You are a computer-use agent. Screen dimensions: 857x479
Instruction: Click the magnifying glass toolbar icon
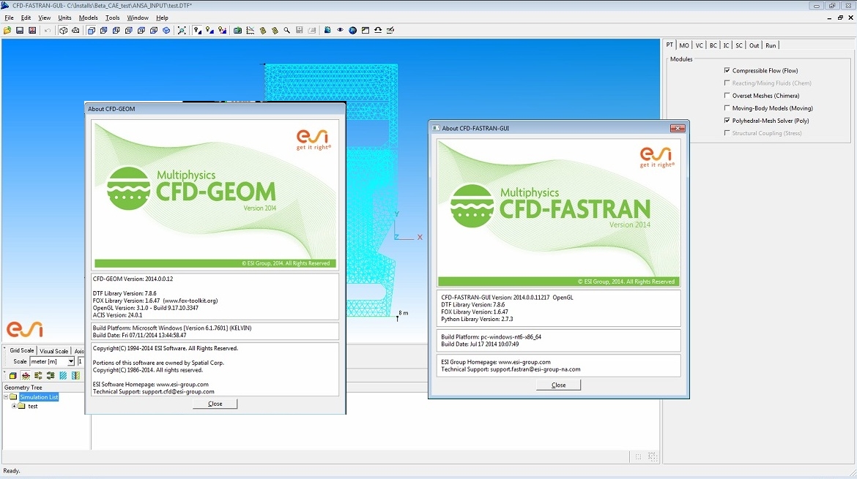pos(287,31)
